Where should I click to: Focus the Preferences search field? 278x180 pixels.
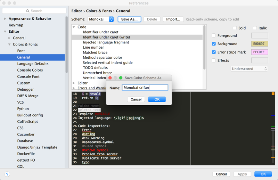click(x=34, y=11)
